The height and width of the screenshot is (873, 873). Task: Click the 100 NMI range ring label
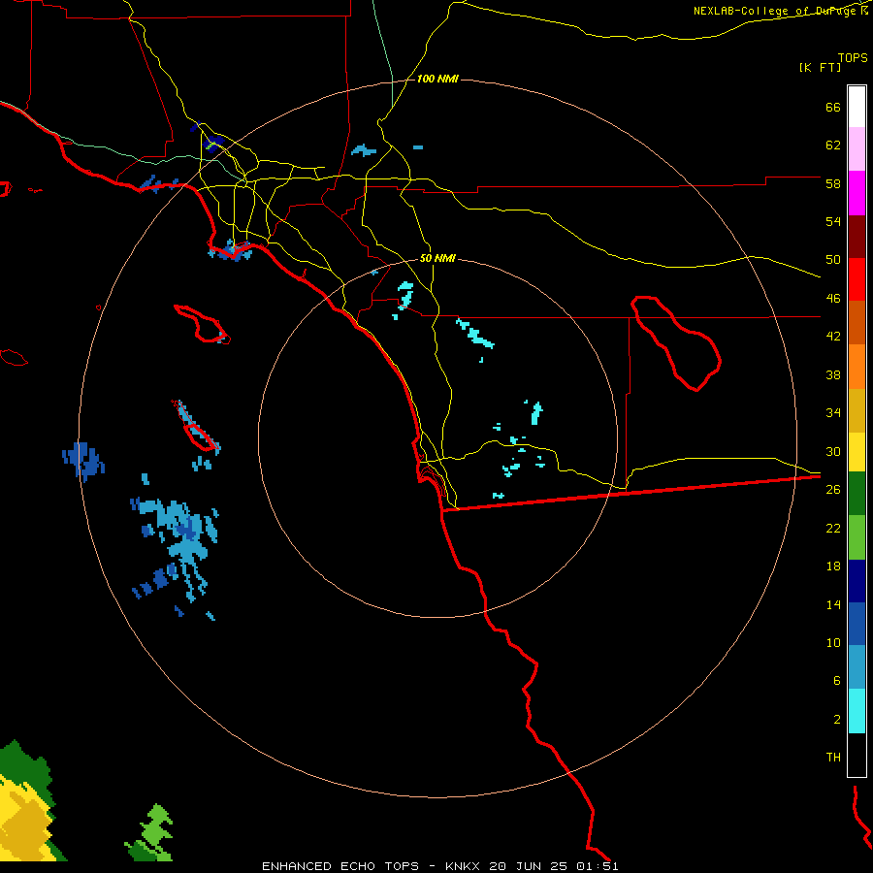click(x=437, y=79)
